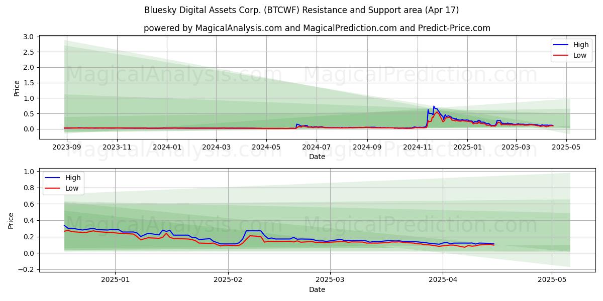Click the 0.8 price tick in bottom chart
This screenshot has width=603, height=301.
tap(29, 188)
